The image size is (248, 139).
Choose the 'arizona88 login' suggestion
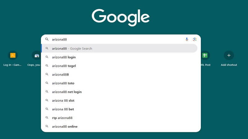tap(64, 57)
